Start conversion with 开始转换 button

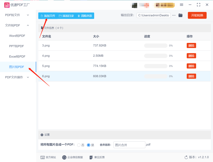click(x=197, y=15)
